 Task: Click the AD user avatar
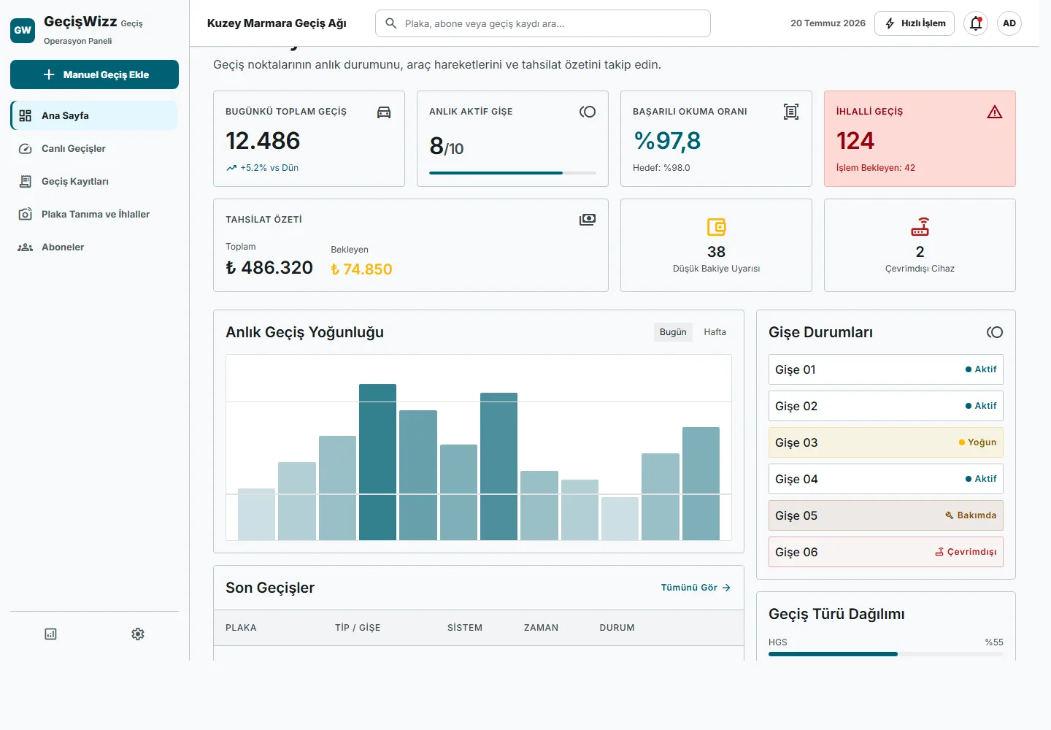point(1009,23)
